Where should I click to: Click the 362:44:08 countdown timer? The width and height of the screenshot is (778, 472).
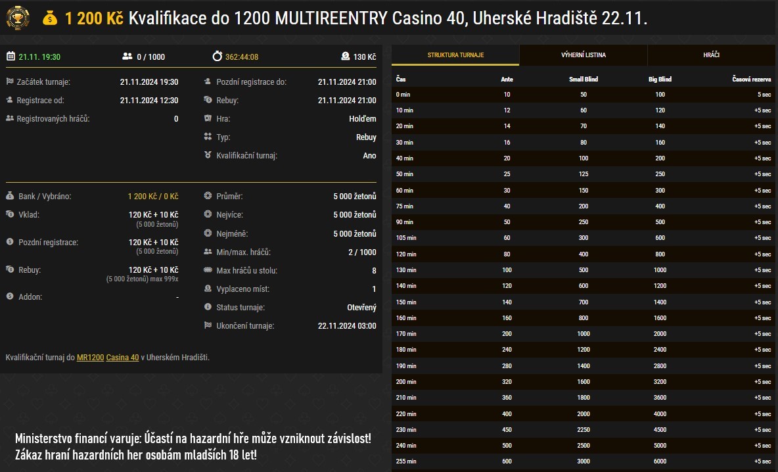point(242,57)
